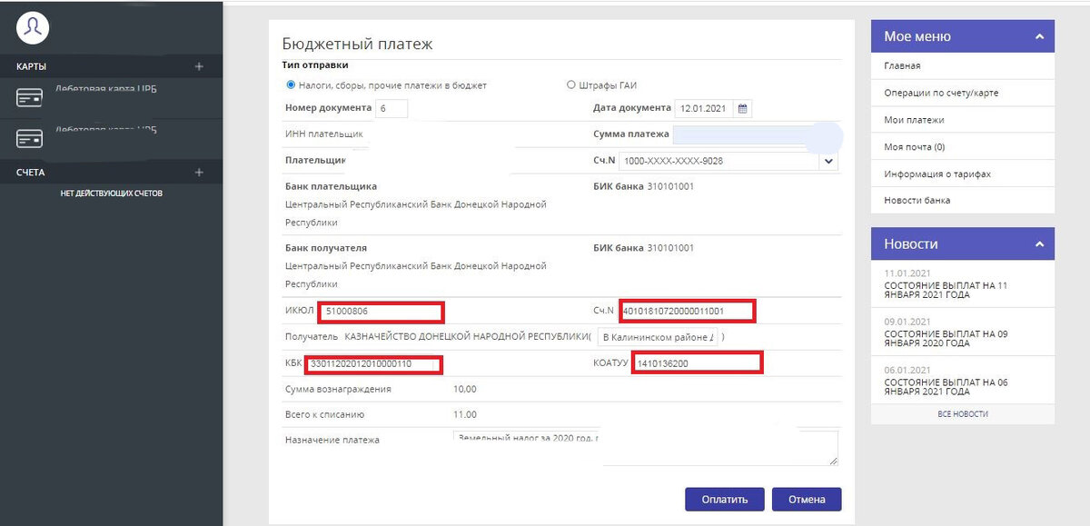Click the Получатель district field
This screenshot has width=1090, height=526.
coord(658,337)
